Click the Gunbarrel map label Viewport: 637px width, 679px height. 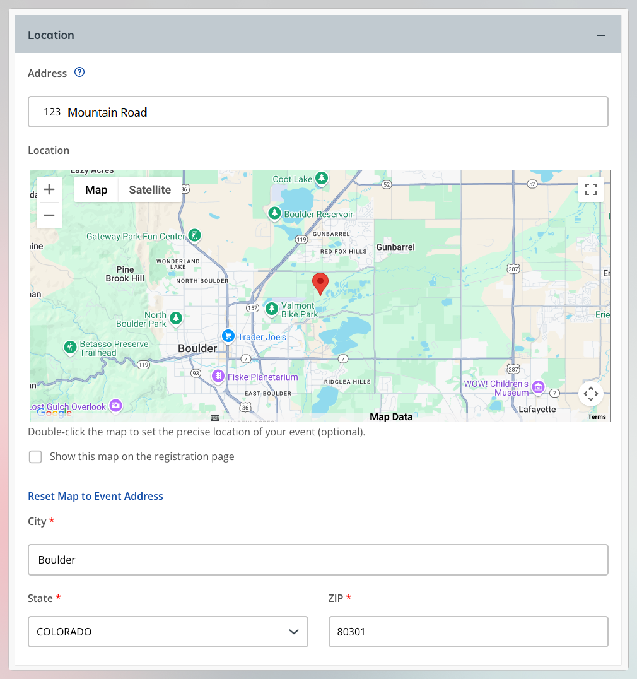pyautogui.click(x=395, y=247)
